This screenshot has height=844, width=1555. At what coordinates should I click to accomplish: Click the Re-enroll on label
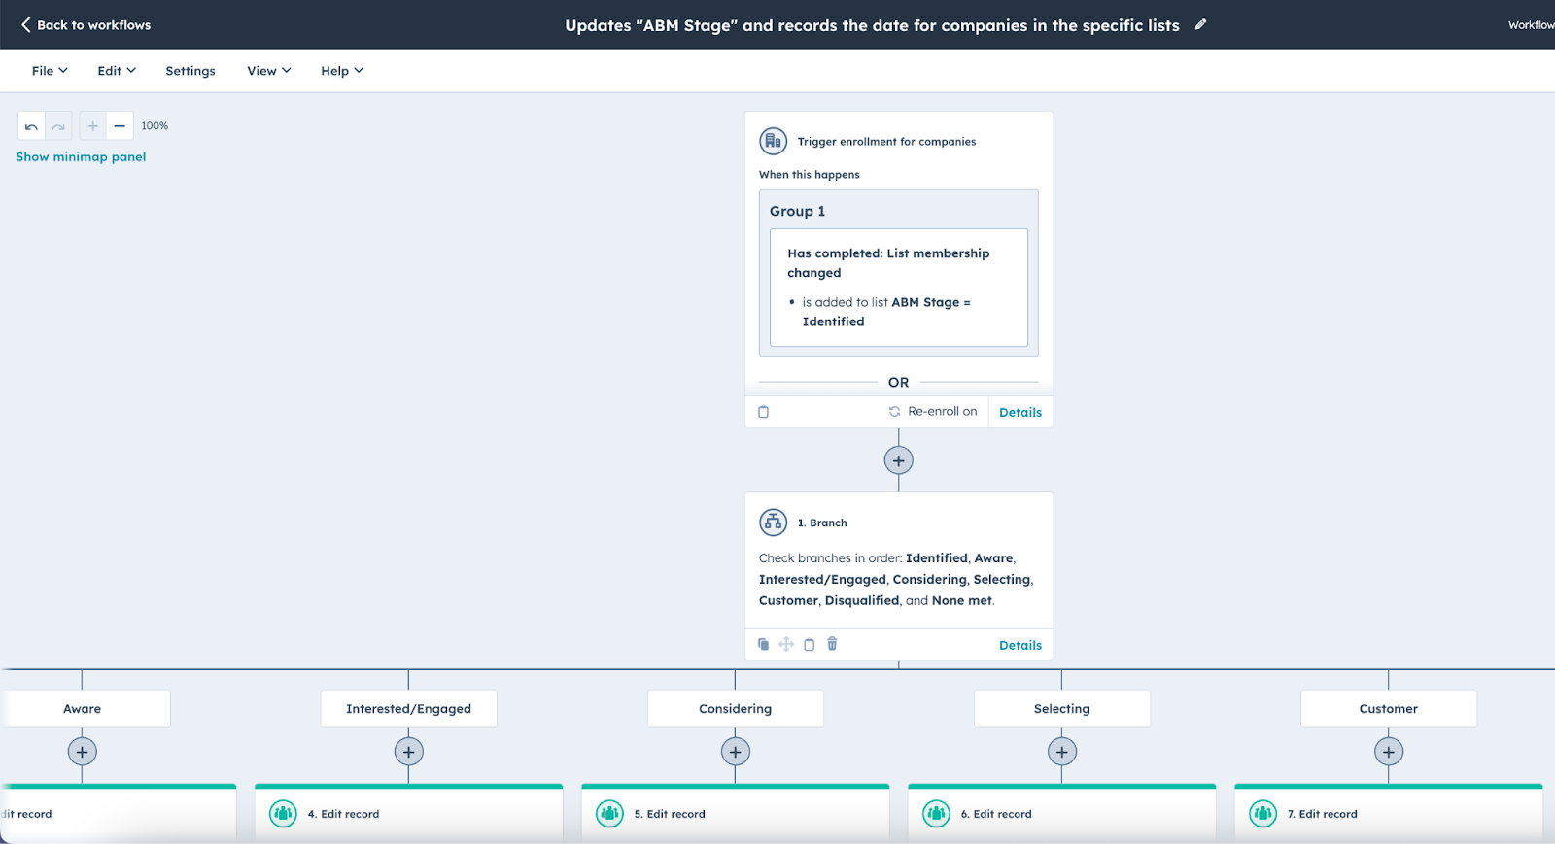[x=943, y=412]
